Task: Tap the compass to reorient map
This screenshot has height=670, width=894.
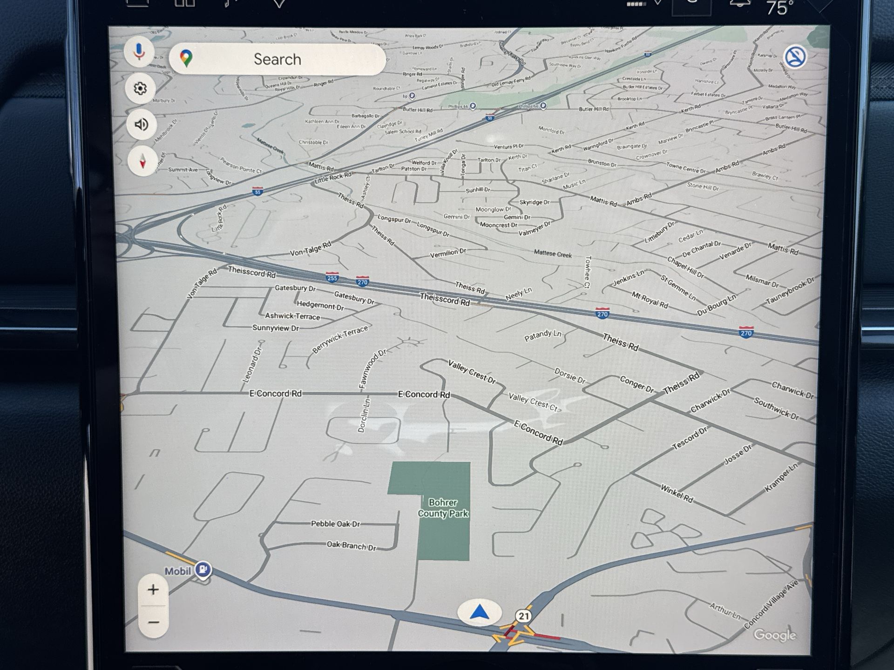Action: [x=143, y=161]
